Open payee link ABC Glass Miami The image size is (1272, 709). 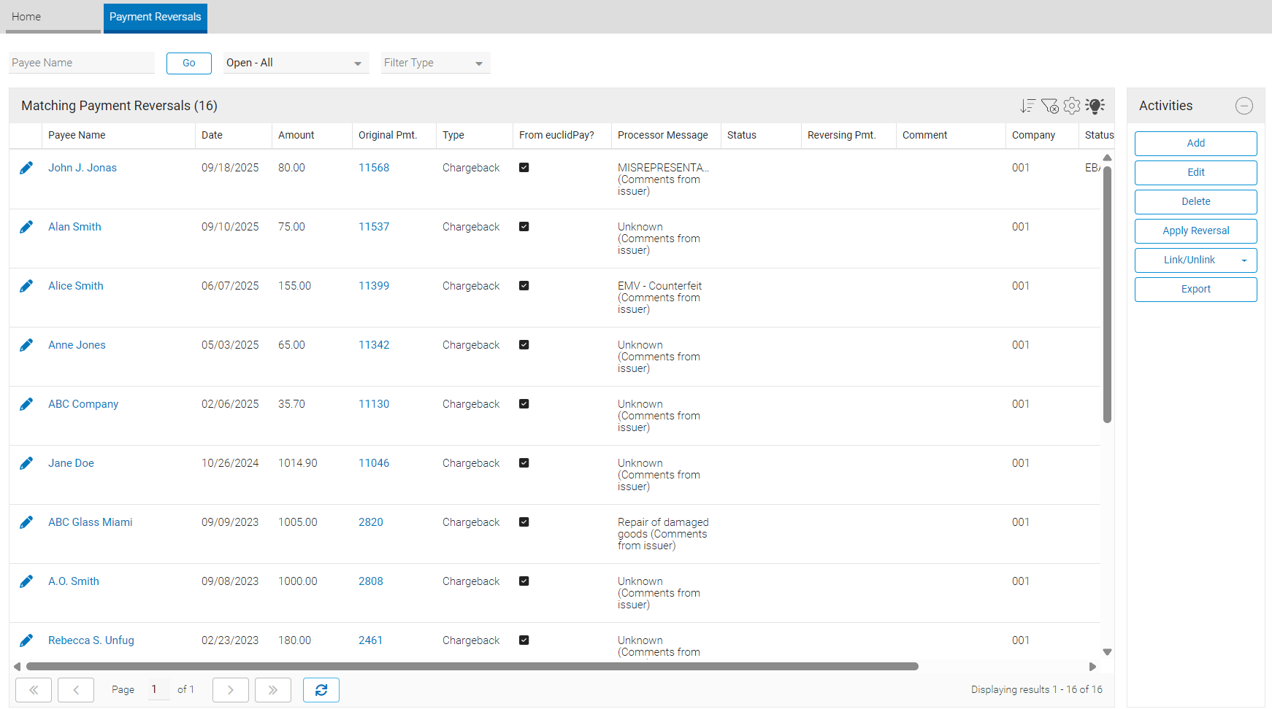coord(91,522)
